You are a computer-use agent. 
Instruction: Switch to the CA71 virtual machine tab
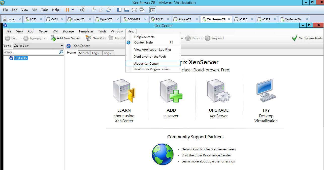[54, 19]
